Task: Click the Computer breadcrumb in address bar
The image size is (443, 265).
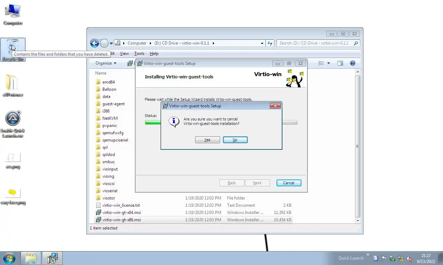Action: click(x=137, y=43)
